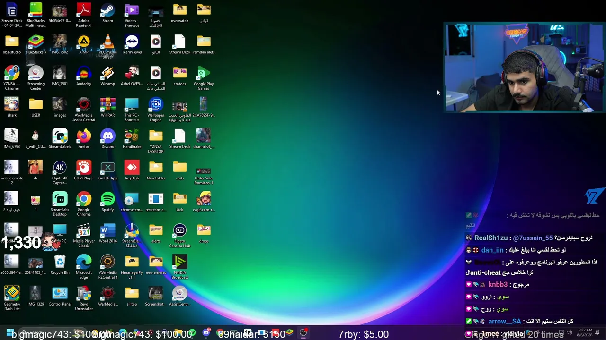This screenshot has width=606, height=340.
Task: Select the BlueStacks Multi-Instance icon
Action: pos(36,16)
